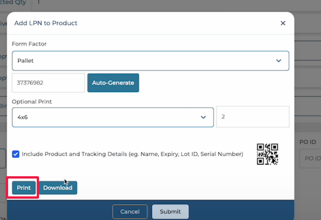Click the Form Factor label
Image resolution: width=321 pixels, height=220 pixels.
pyautogui.click(x=29, y=44)
